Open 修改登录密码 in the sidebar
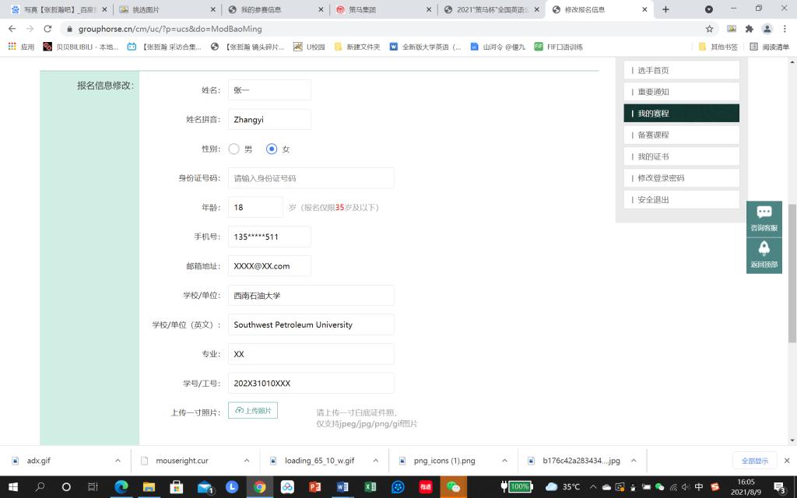 (x=681, y=178)
